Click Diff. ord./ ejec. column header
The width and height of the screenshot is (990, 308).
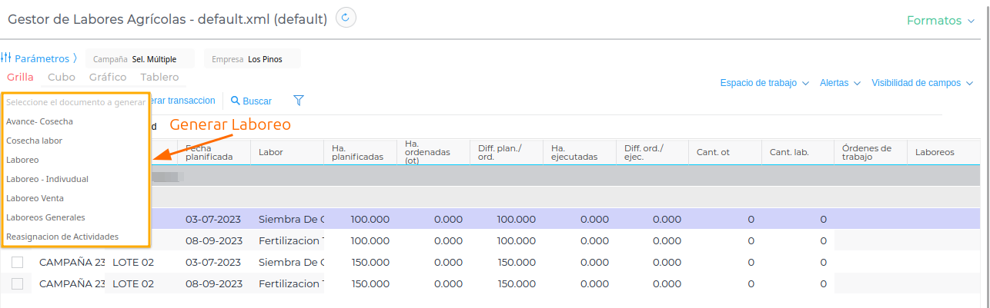(x=653, y=152)
